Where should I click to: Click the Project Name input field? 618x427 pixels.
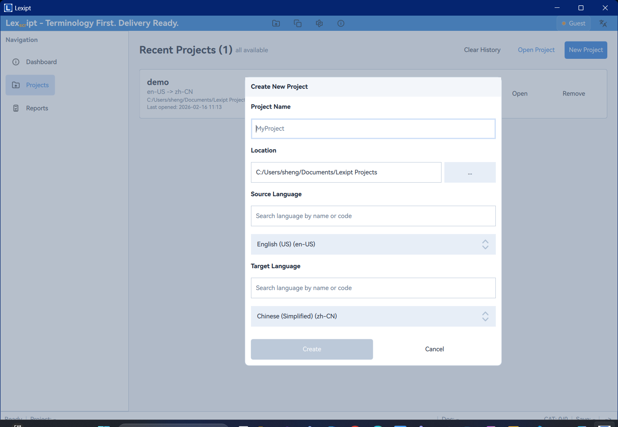373,129
